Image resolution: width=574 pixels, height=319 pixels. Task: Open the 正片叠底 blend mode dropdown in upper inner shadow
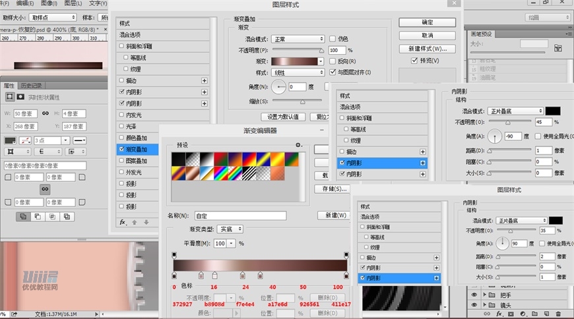[515, 111]
